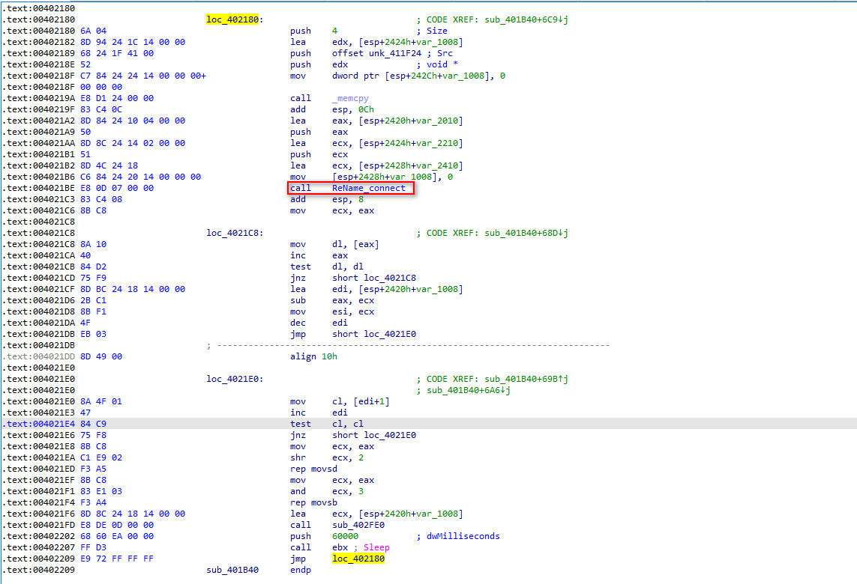Click the loc_4021E0 label definition

pos(235,379)
